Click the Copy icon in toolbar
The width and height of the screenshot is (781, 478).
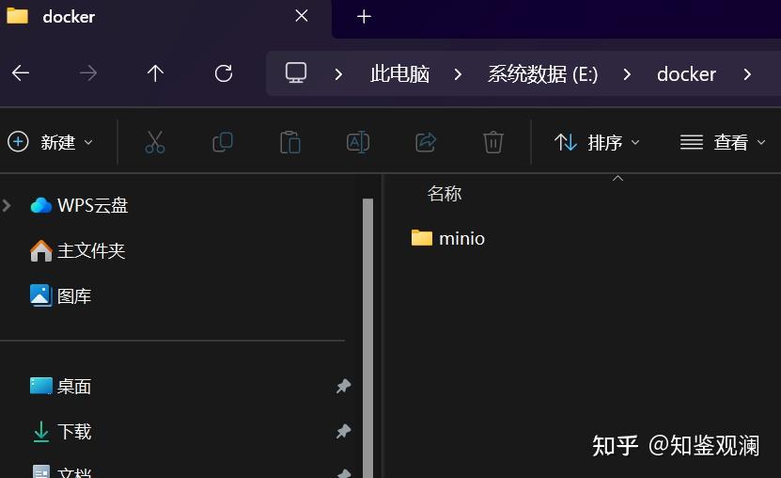pyautogui.click(x=223, y=142)
